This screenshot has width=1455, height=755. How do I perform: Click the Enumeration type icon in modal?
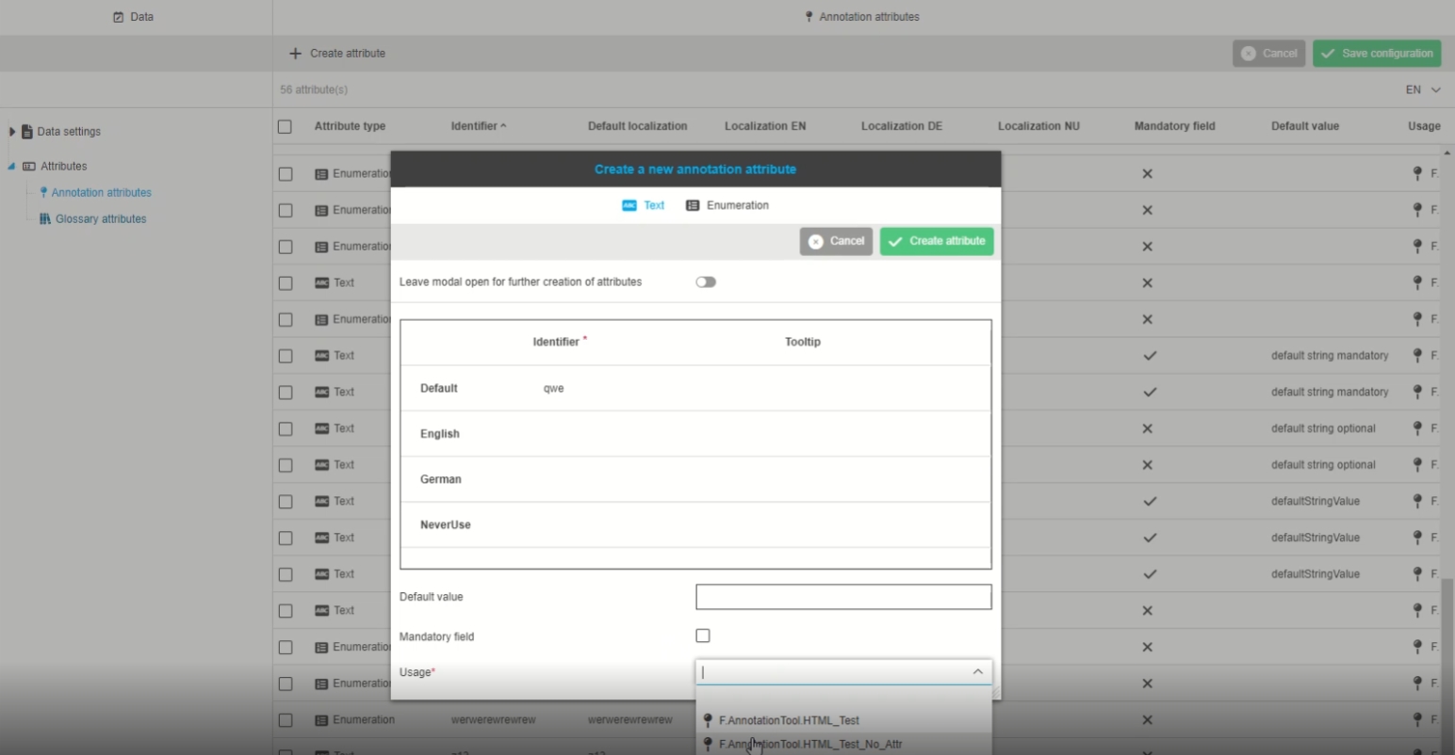point(693,205)
